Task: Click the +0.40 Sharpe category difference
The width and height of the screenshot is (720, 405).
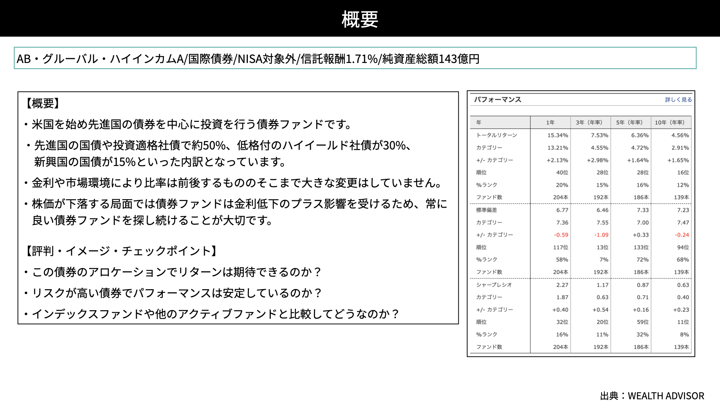Action: 560,310
